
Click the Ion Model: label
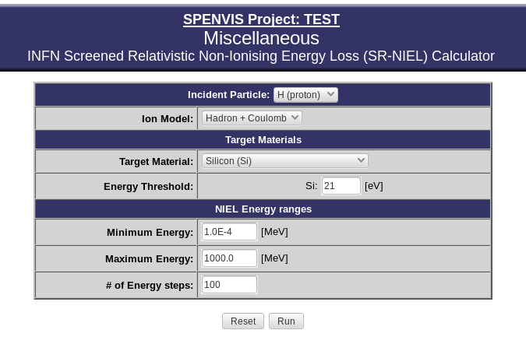pyautogui.click(x=168, y=119)
